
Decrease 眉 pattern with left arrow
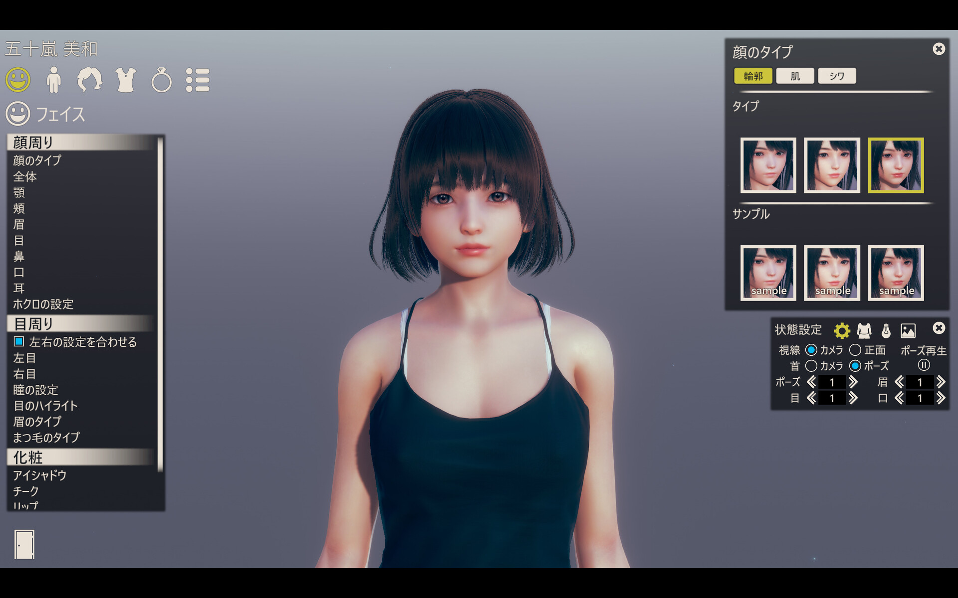pyautogui.click(x=899, y=382)
